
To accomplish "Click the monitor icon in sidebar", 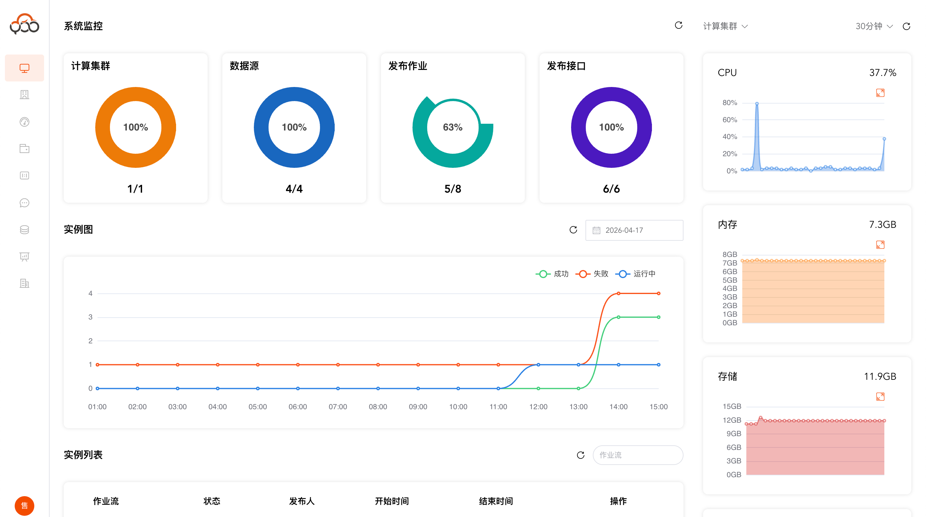I will click(24, 68).
